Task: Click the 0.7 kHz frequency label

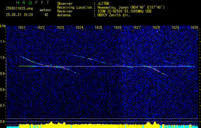Action: click(3, 106)
